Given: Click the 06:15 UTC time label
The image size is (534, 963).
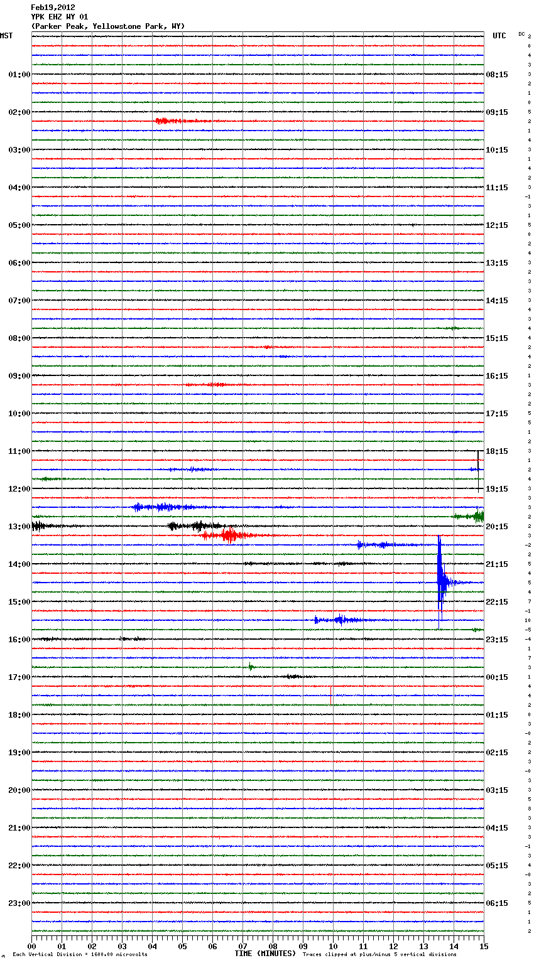Looking at the screenshot, I should click(497, 903).
